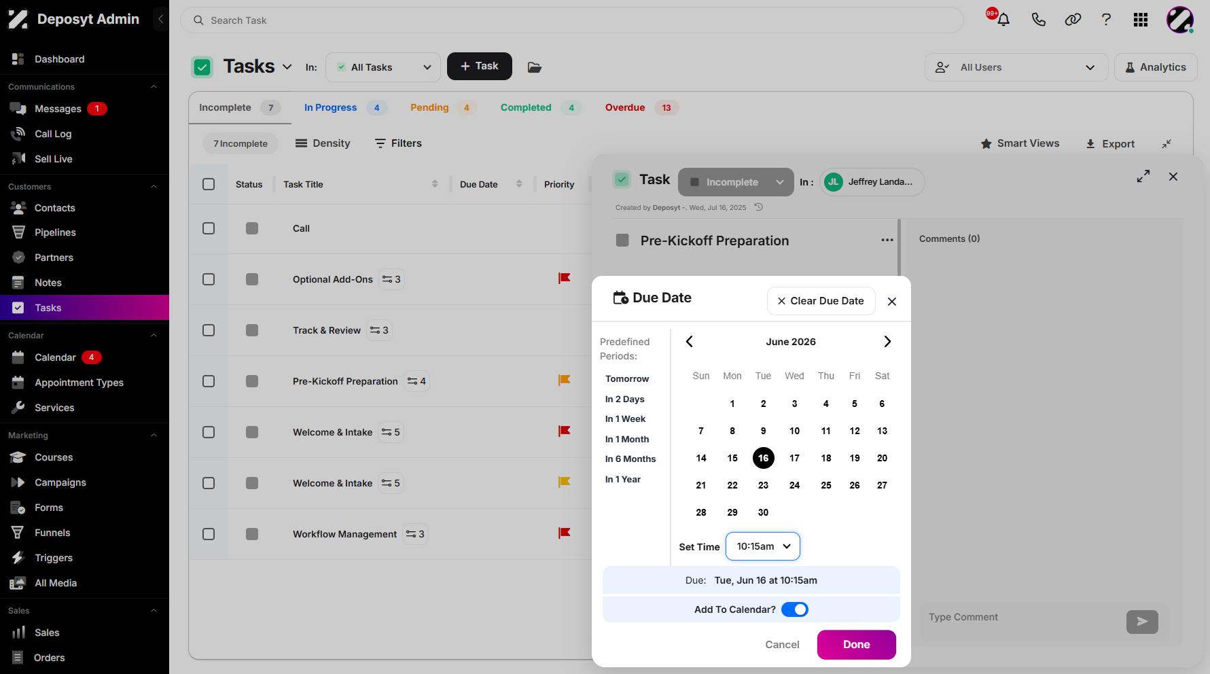Open the Incomplete status dropdown in task panel
Image resolution: width=1210 pixels, height=674 pixels.
point(736,182)
